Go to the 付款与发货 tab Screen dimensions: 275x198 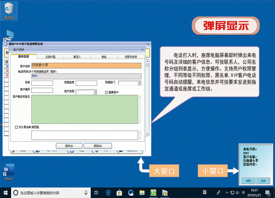click(131, 57)
